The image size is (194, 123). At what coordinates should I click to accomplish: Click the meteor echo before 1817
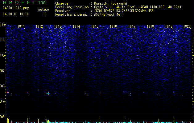coord(124,92)
